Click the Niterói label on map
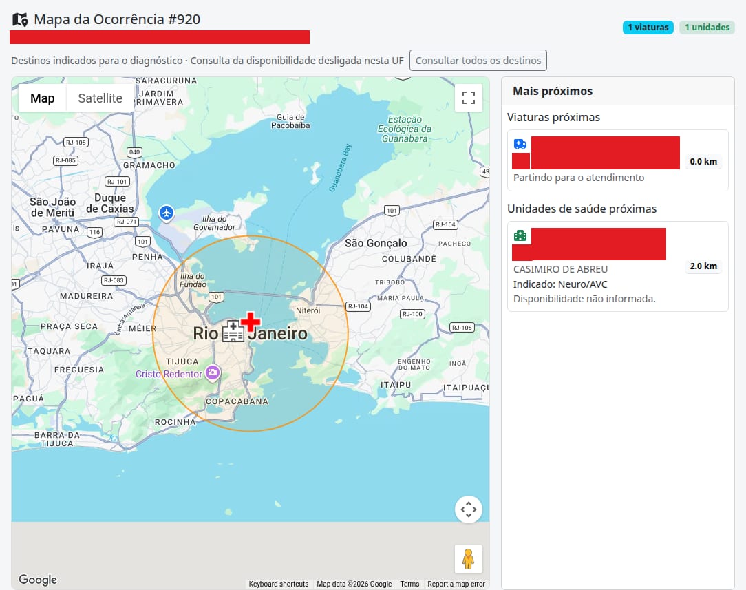Viewport: 746px width, 590px height. coord(308,310)
